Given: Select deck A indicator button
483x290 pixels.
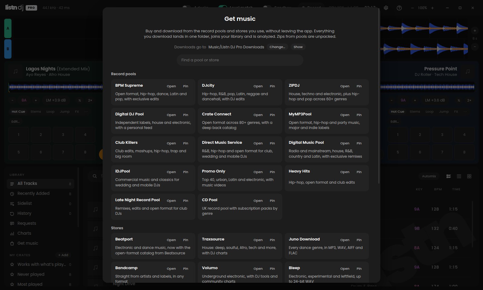Looking at the screenshot, I should pos(8,28).
